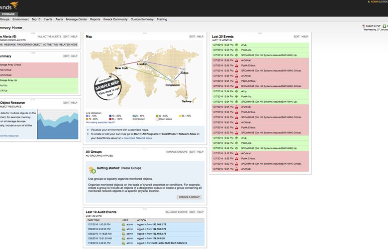388x252 pixels.
Task: Select the 'Pool Up' summary row
Action: [39, 85]
